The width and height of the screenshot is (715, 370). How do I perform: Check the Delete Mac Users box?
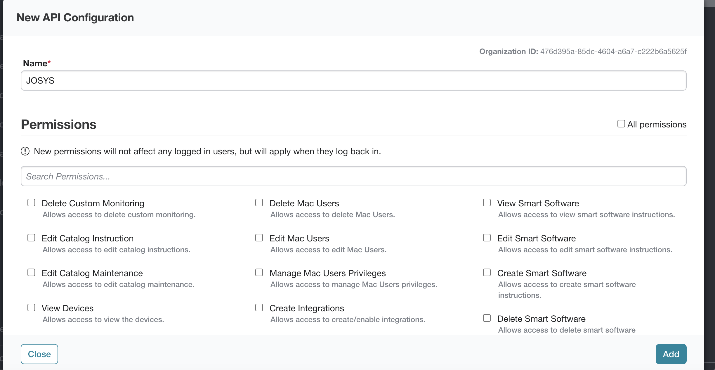tap(259, 203)
